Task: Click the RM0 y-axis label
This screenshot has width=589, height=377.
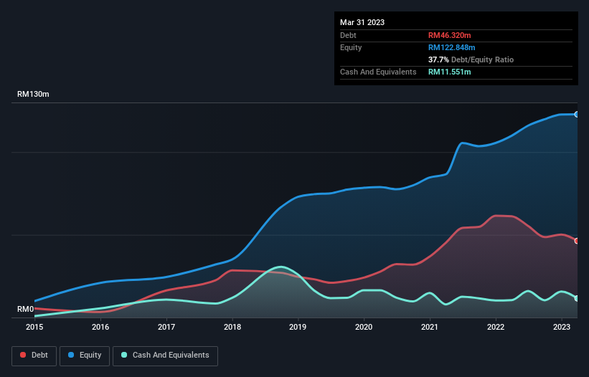Action: [26, 309]
